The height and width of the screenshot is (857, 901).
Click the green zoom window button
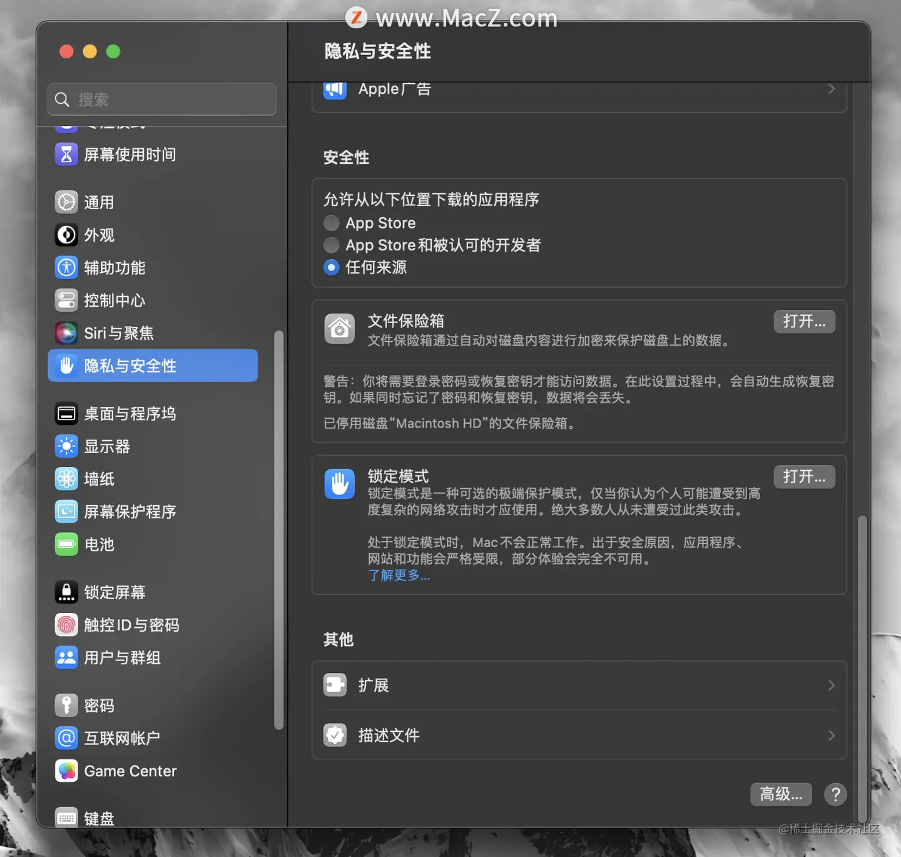(113, 51)
